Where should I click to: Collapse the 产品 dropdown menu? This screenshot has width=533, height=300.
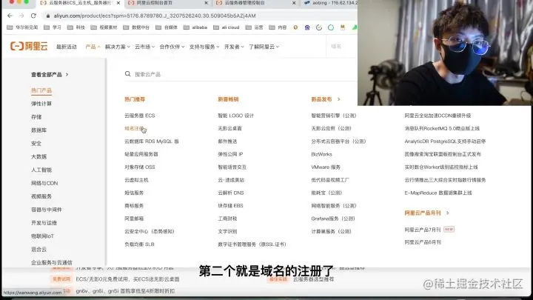click(x=93, y=47)
